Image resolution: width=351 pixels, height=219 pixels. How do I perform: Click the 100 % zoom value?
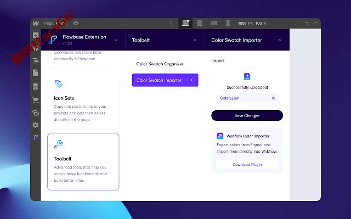click(261, 23)
